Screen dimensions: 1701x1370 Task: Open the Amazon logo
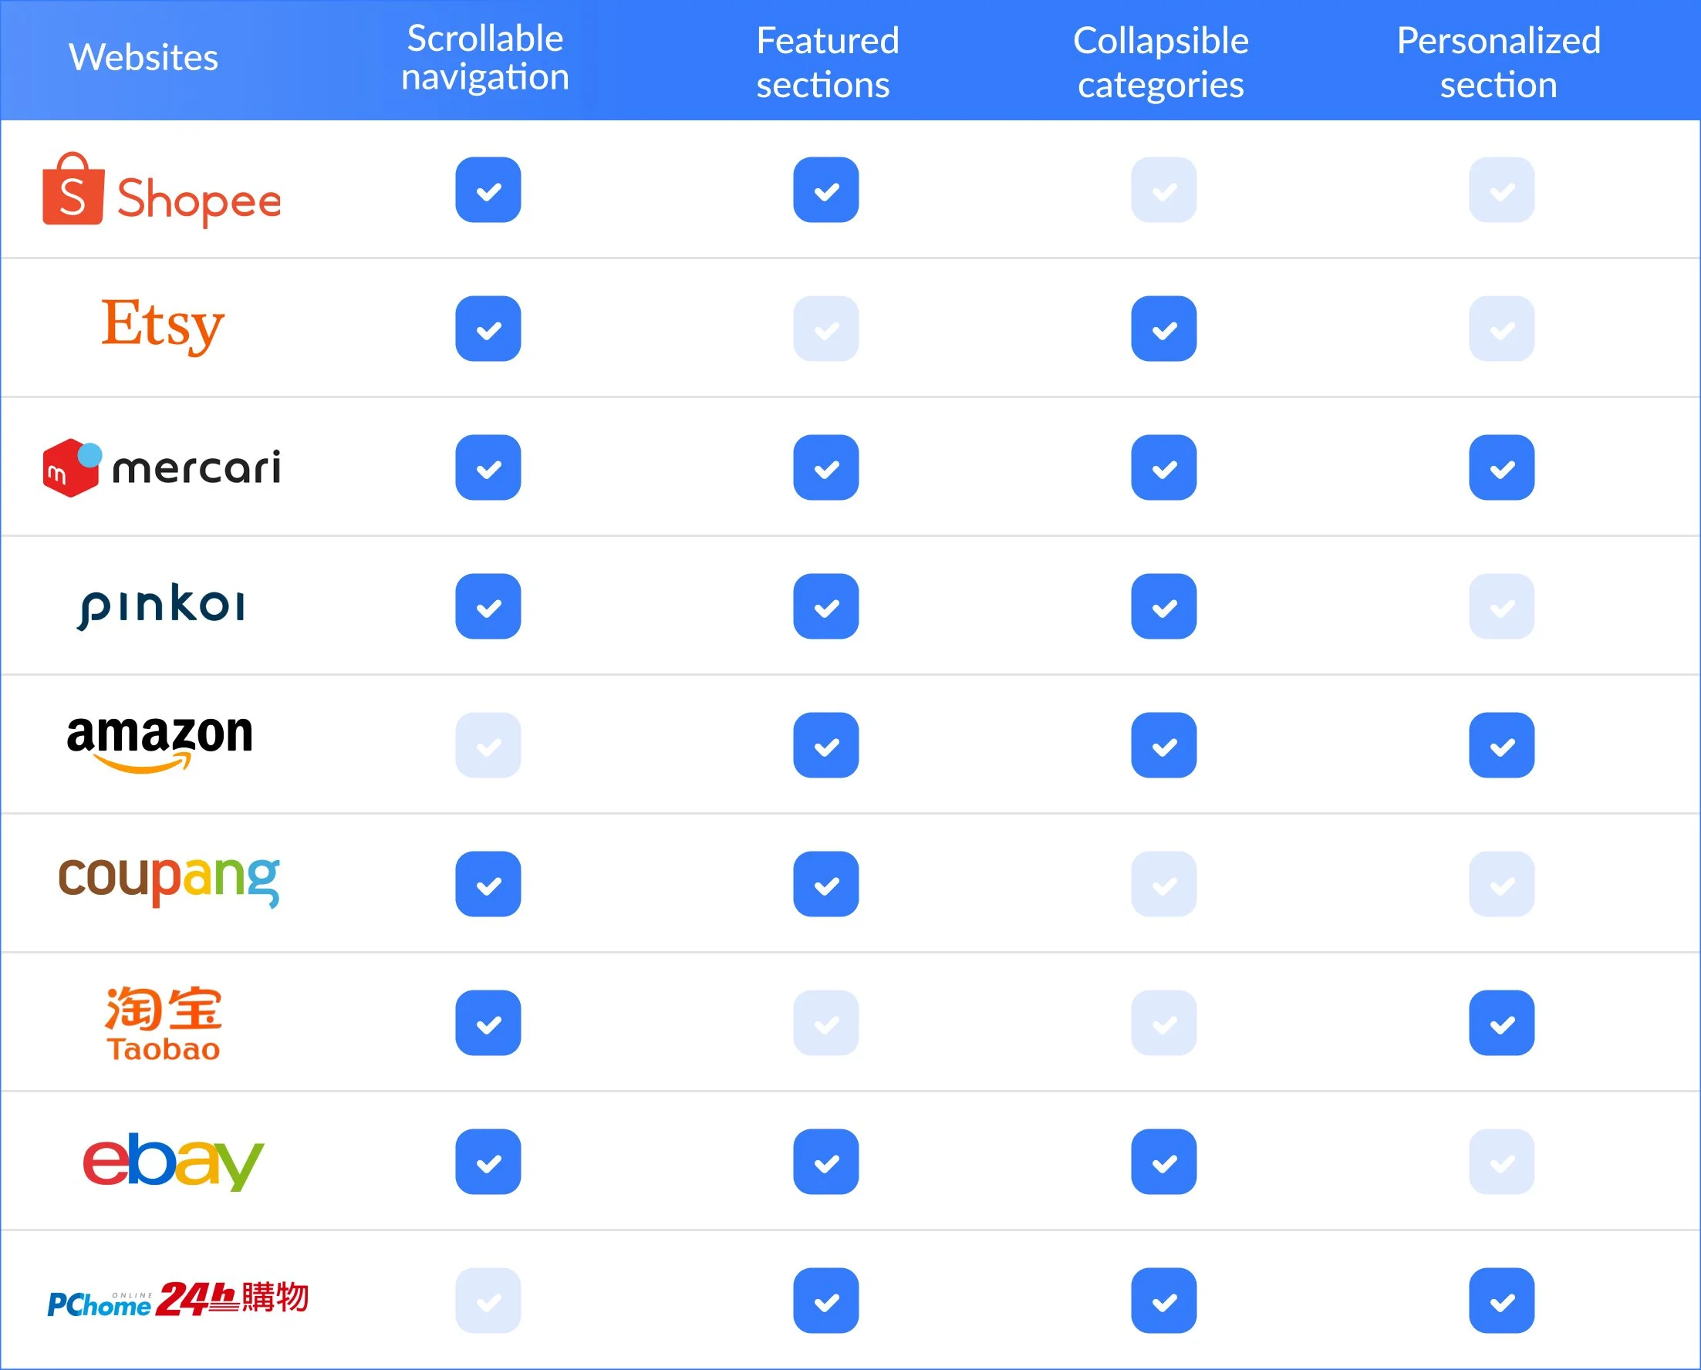tap(160, 744)
